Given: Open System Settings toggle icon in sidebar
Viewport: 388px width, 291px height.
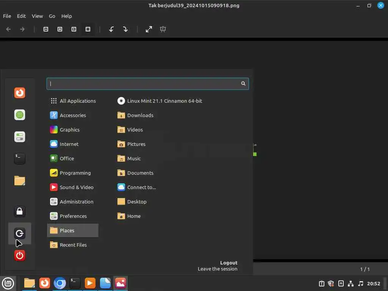Looking at the screenshot, I should click(x=20, y=137).
